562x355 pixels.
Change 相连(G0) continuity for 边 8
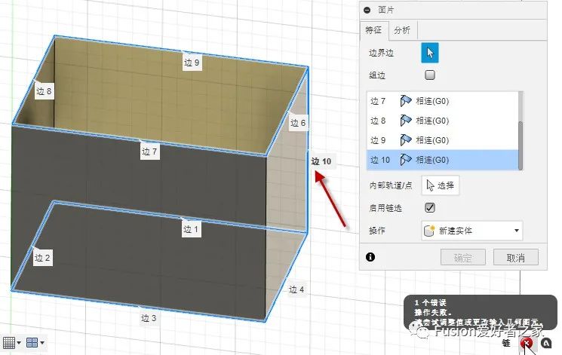[432, 121]
